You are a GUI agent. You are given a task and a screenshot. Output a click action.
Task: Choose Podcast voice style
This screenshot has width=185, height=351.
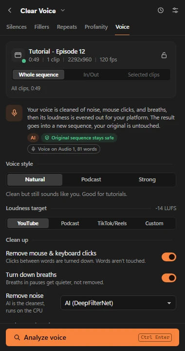(91, 179)
